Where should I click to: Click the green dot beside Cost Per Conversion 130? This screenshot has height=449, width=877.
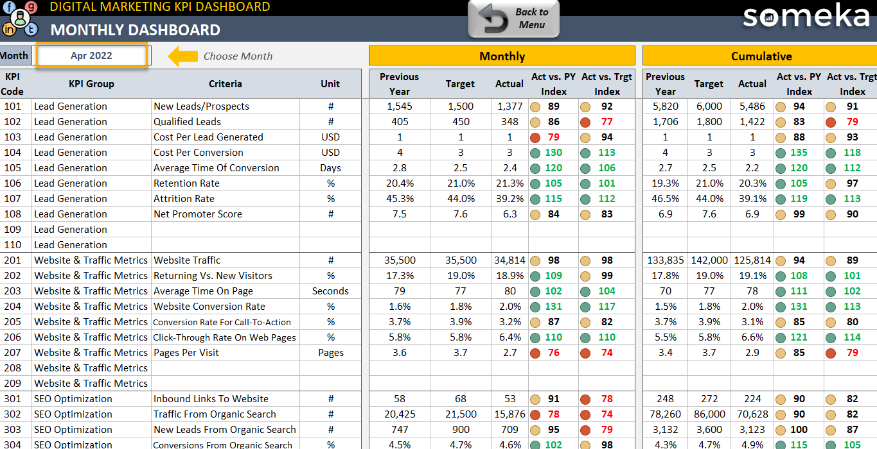click(x=535, y=153)
